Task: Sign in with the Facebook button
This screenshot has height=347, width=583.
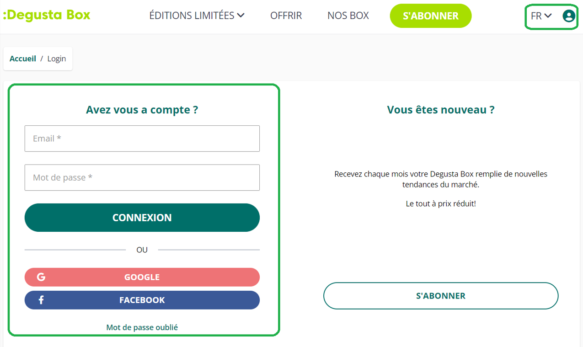Action: pos(142,300)
